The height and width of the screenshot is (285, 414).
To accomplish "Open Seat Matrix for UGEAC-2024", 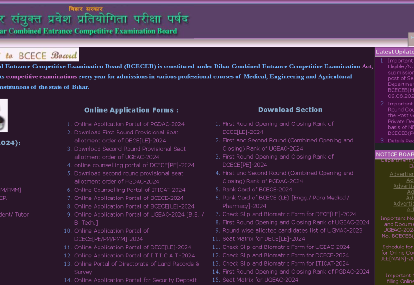I will pos(260,280).
